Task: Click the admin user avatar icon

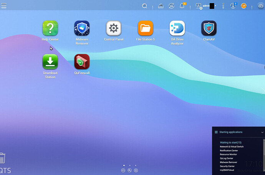Action: (x=199, y=6)
